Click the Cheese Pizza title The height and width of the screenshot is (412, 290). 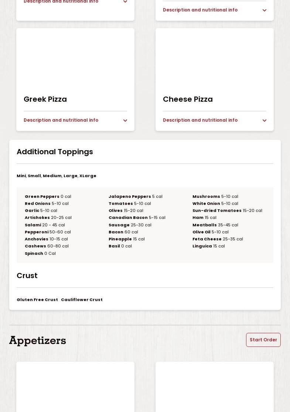pyautogui.click(x=188, y=99)
